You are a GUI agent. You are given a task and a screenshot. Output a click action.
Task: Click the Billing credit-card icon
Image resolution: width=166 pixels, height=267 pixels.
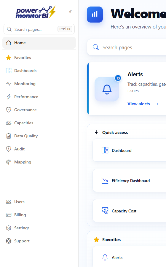(x=9, y=215)
